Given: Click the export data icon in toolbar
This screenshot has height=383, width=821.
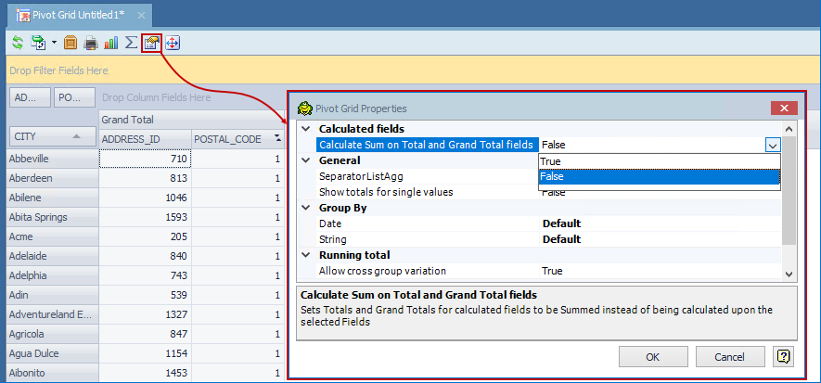Looking at the screenshot, I should pyautogui.click(x=38, y=43).
